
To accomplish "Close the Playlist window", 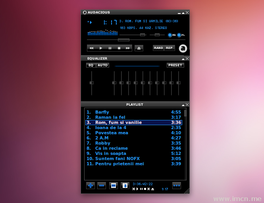I will (x=187, y=104).
